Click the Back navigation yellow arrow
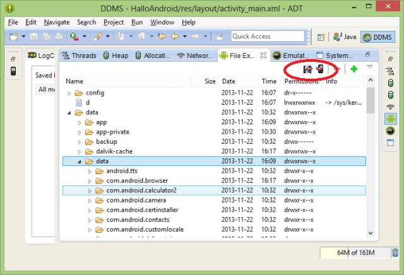Screen dimensions: 404x275 pyautogui.click(x=175, y=37)
